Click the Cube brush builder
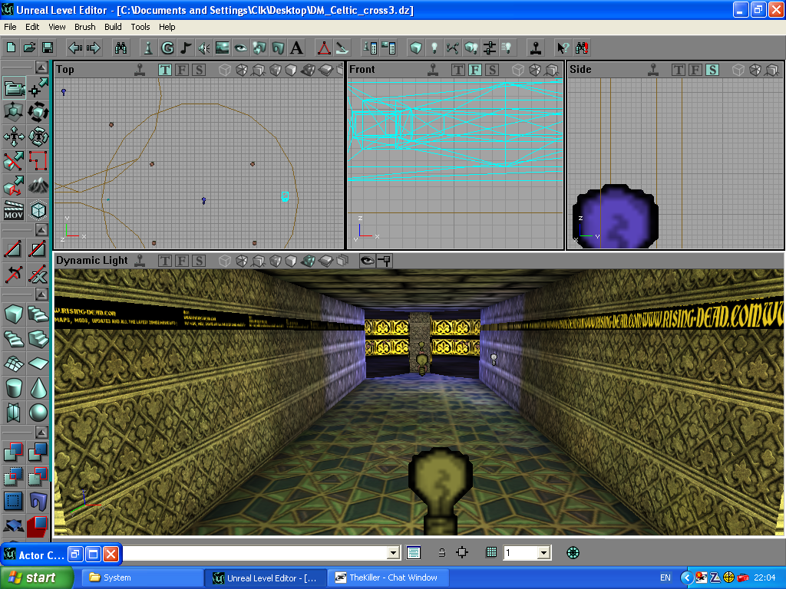 coord(14,314)
